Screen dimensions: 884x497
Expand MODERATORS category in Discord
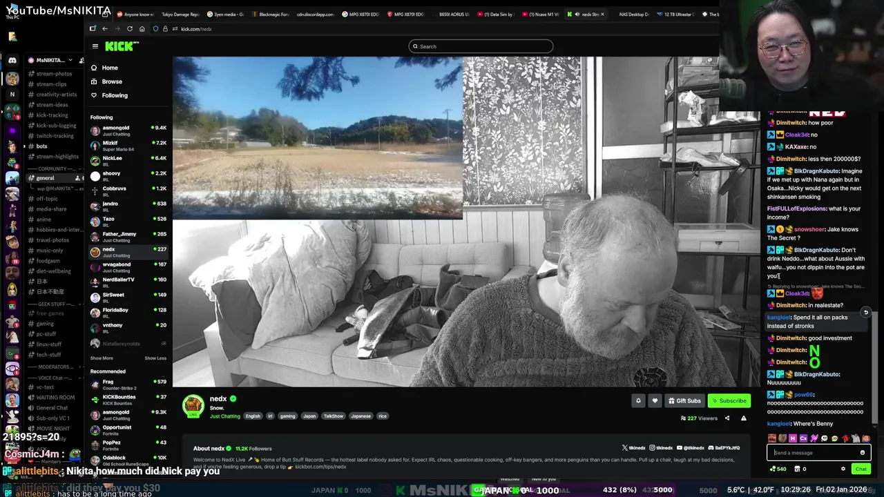click(54, 367)
